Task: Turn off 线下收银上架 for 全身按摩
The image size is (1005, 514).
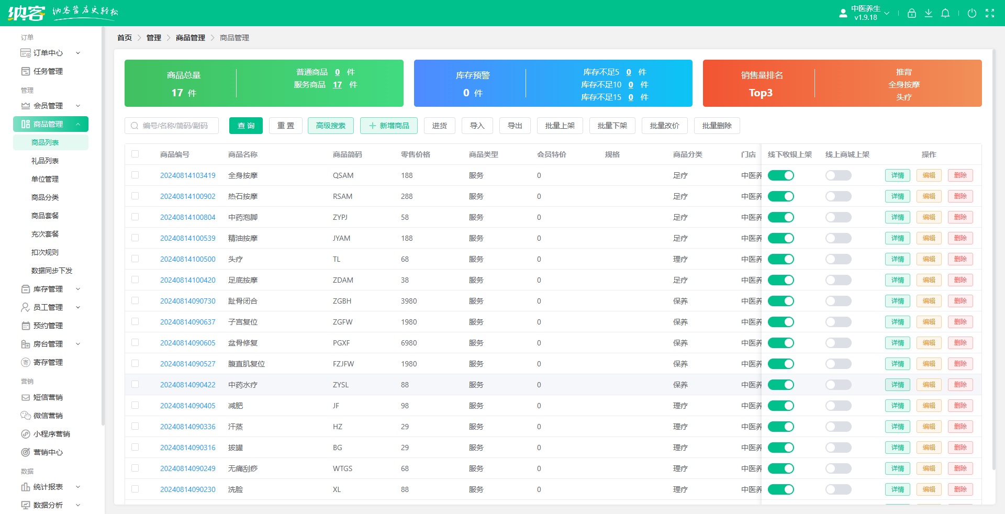Action: coord(780,175)
